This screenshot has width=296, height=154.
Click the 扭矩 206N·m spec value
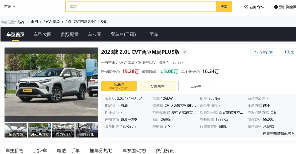point(215,98)
